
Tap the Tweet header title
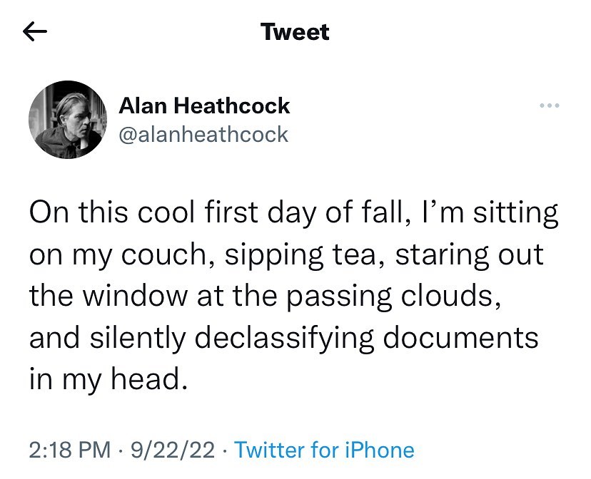pos(295,32)
